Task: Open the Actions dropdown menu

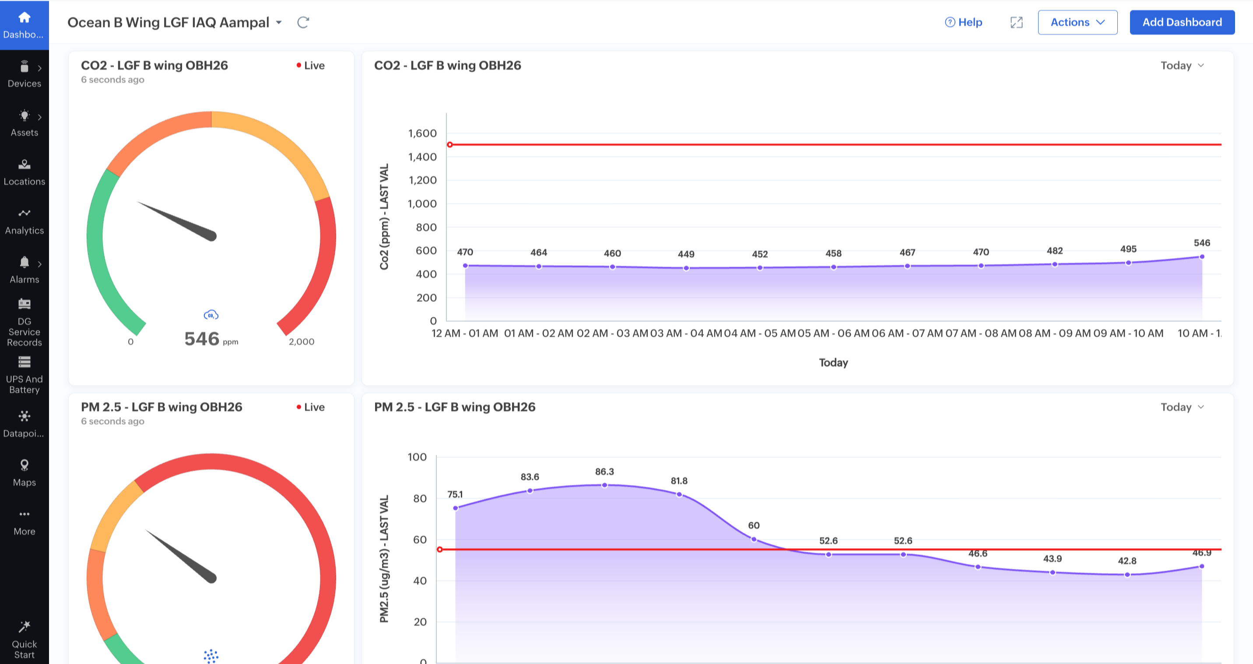Action: [x=1078, y=22]
